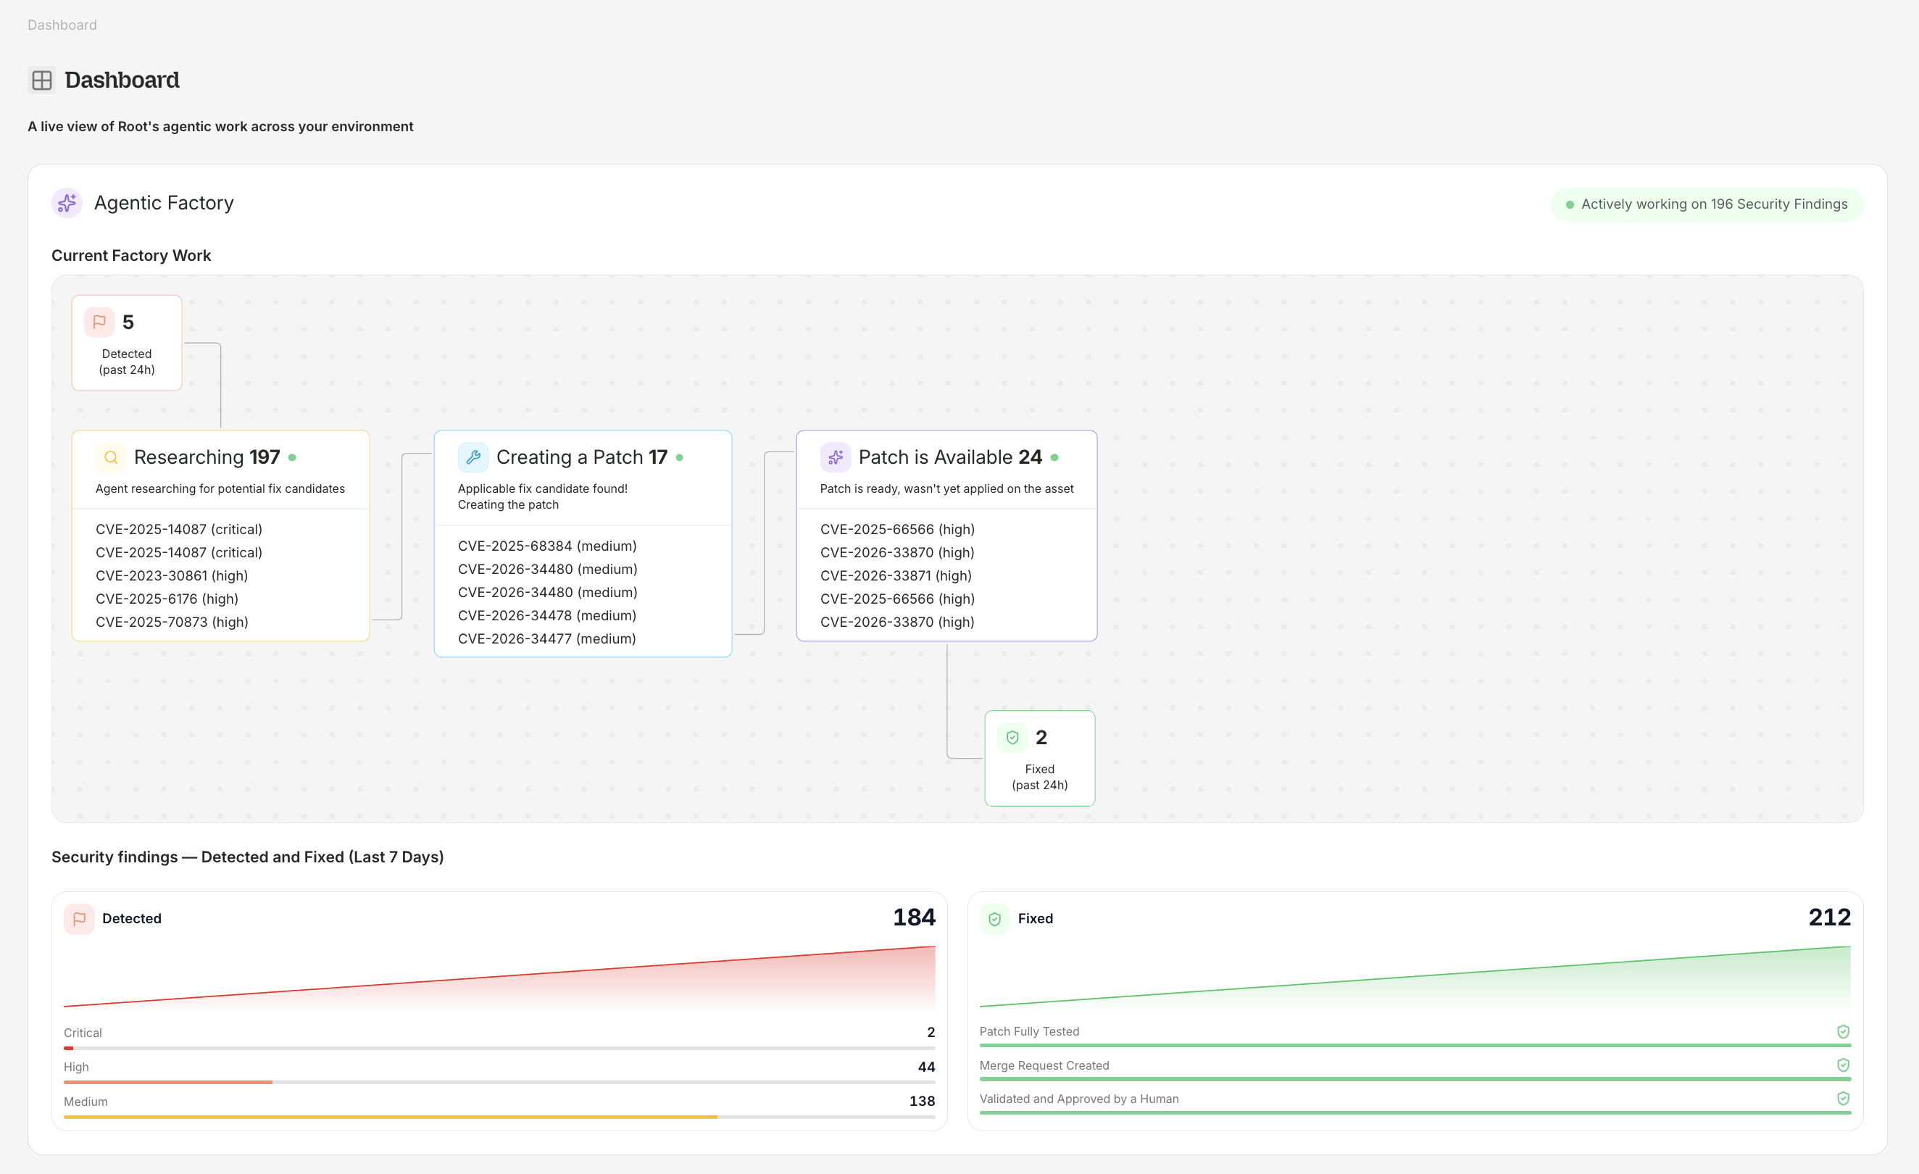Click the green status dot next to Researching 197
This screenshot has width=1919, height=1174.
point(292,457)
